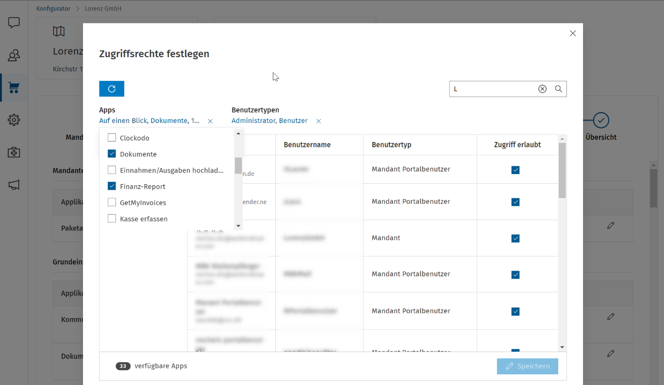The width and height of the screenshot is (664, 385).
Task: Click the Übersicht step label
Action: (x=601, y=137)
